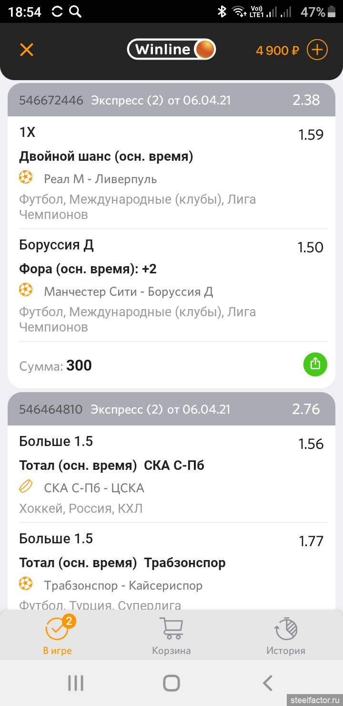
Task: Tap the Winline logo
Action: [171, 49]
